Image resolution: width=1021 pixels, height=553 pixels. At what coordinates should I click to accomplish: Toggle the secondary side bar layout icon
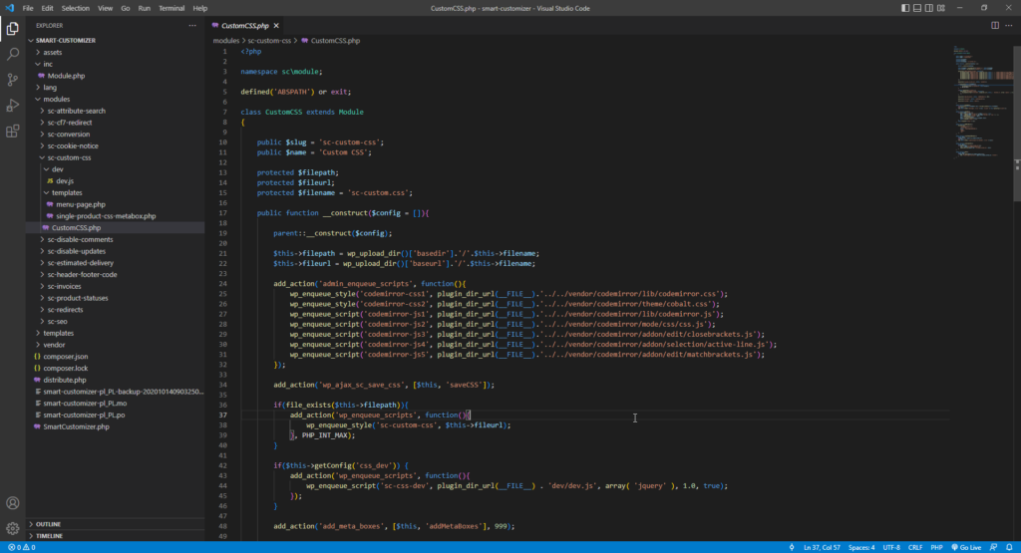click(928, 8)
